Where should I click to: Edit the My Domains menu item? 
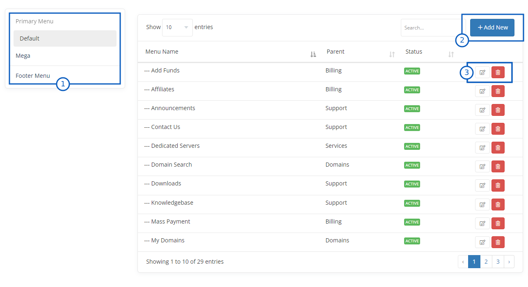click(x=482, y=242)
